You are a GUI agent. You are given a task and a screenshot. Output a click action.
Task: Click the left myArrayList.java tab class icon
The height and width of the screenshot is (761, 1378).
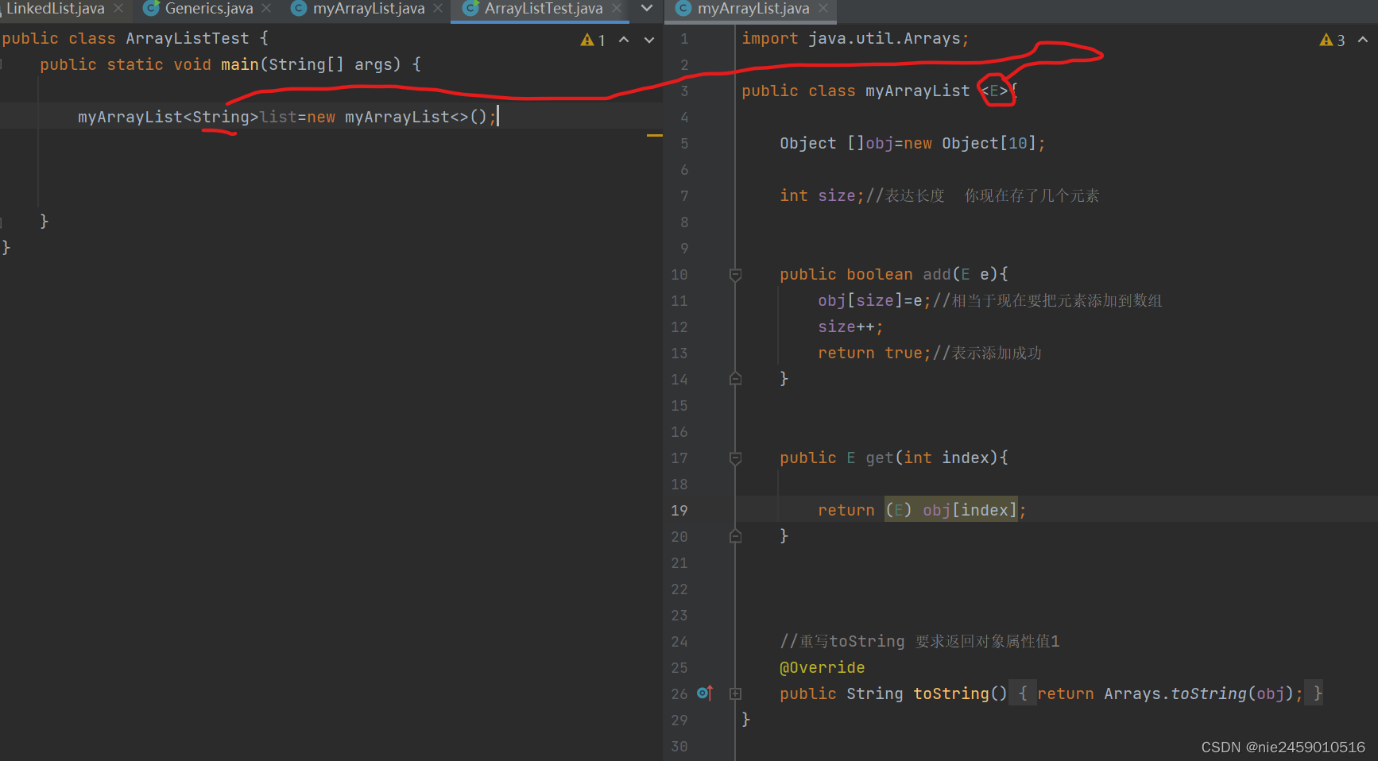tap(299, 9)
